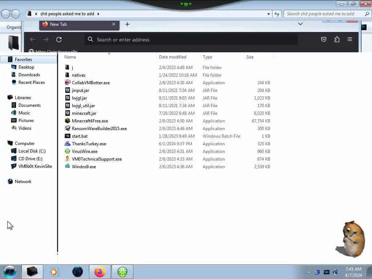Open Pictures library

(x=26, y=120)
